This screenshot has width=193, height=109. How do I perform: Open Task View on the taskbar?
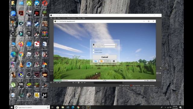tap(52, 107)
